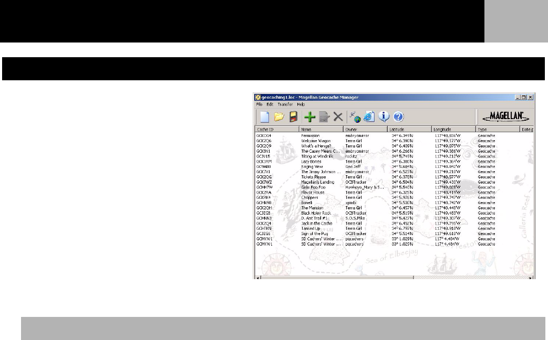Open the File menu
Screen dimensions: 548x340
259,104
